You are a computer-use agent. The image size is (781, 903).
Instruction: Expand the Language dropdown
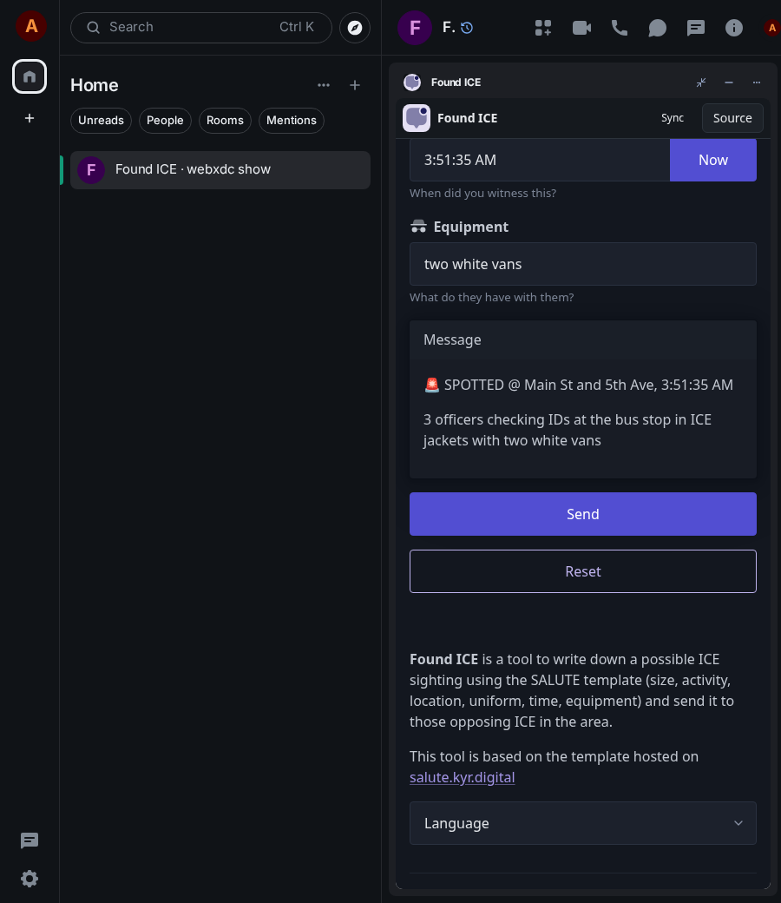click(582, 823)
